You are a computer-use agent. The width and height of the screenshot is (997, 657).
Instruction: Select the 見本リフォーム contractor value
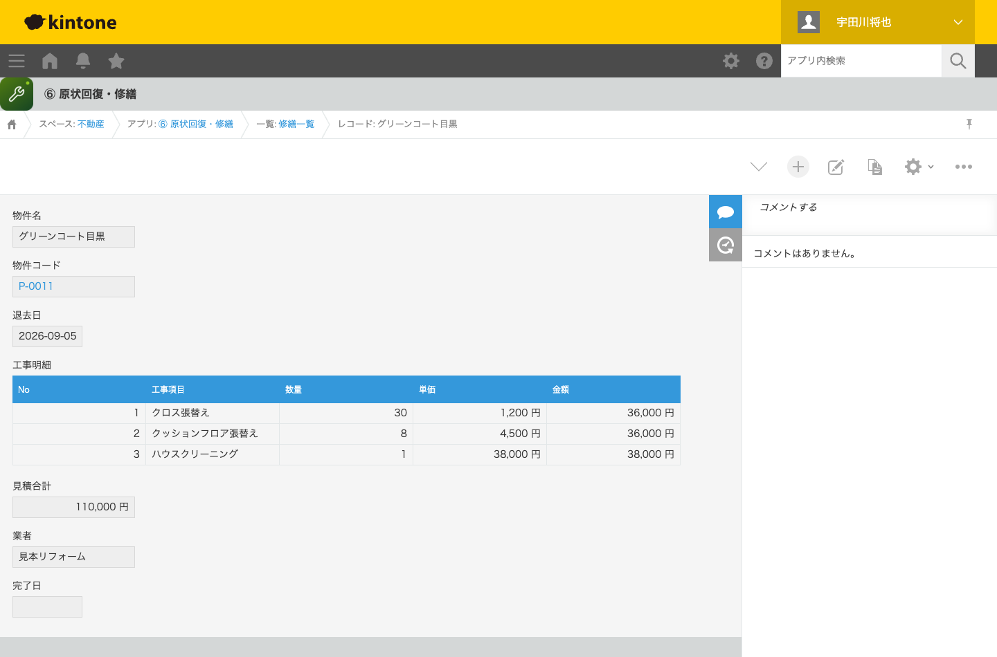coord(73,557)
